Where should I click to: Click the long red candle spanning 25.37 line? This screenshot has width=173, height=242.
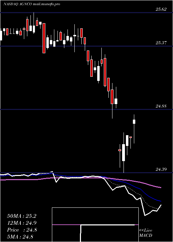pos(44,38)
